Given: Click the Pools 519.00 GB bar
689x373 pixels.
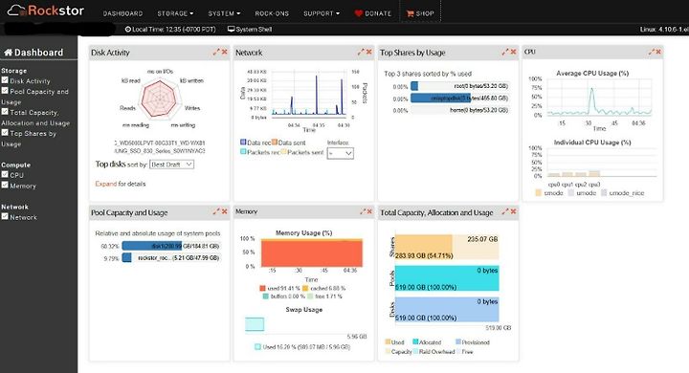Looking at the screenshot, I should click(x=447, y=278).
